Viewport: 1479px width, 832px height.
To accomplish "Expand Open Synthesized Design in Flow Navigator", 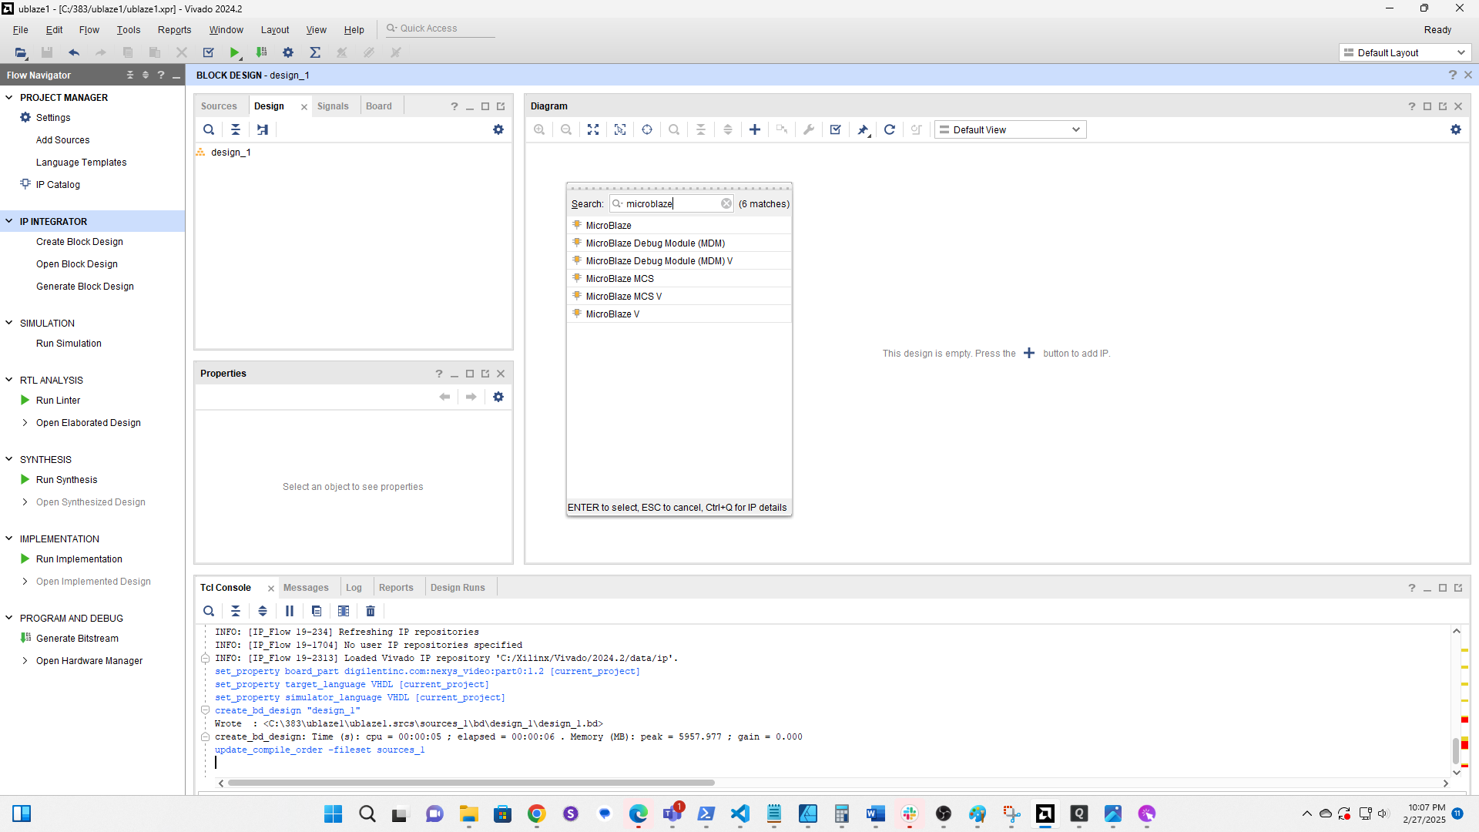I will pos(24,502).
